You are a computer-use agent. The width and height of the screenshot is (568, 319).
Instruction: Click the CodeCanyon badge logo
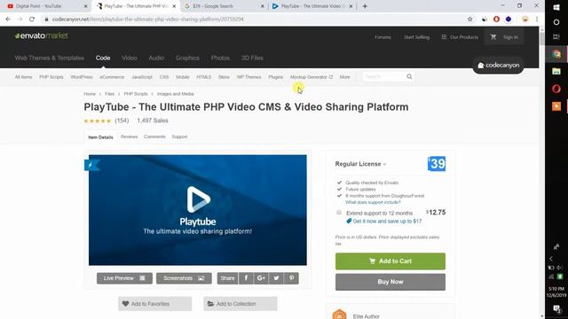click(498, 66)
